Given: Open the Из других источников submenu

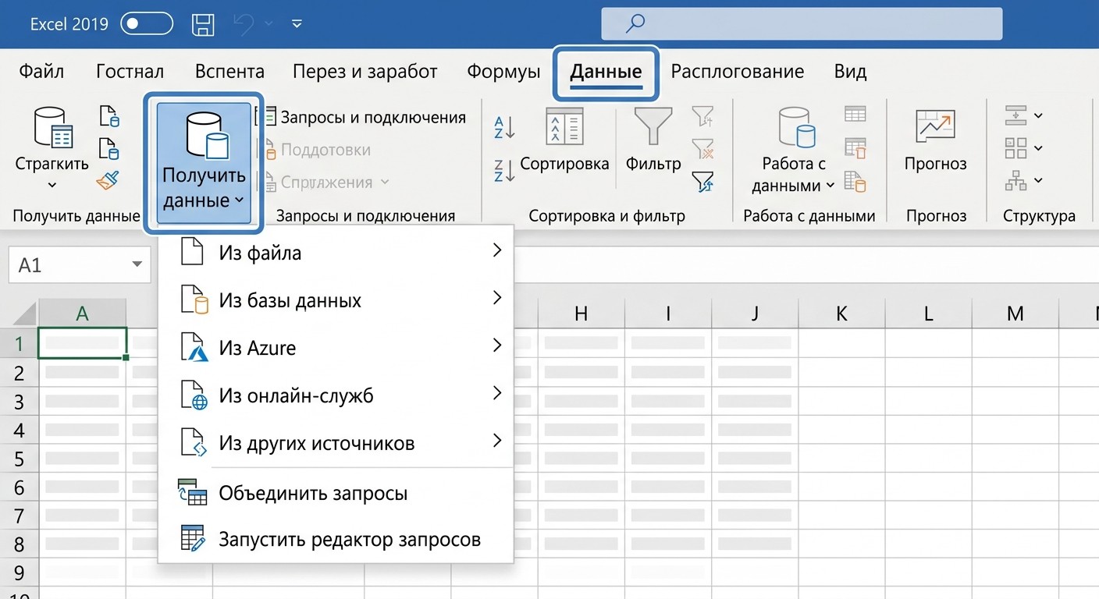Looking at the screenshot, I should click(x=336, y=442).
